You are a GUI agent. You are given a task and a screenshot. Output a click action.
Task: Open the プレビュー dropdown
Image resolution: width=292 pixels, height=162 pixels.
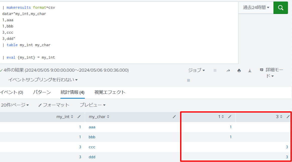(93, 105)
